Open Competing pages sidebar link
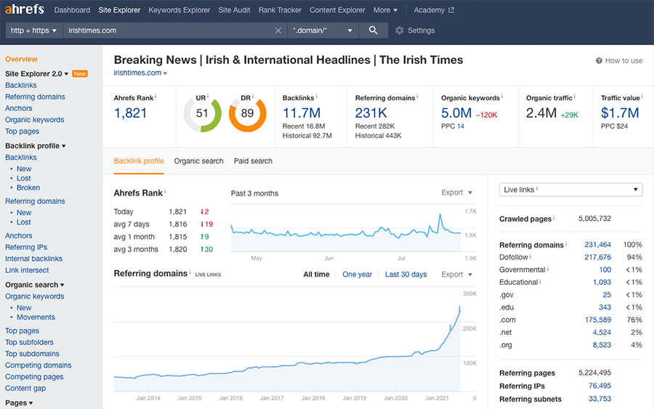 34,377
